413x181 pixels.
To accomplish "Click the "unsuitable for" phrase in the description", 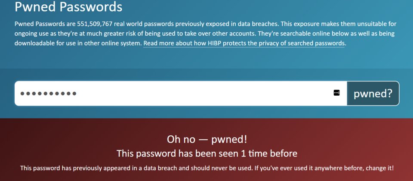I will (379, 24).
